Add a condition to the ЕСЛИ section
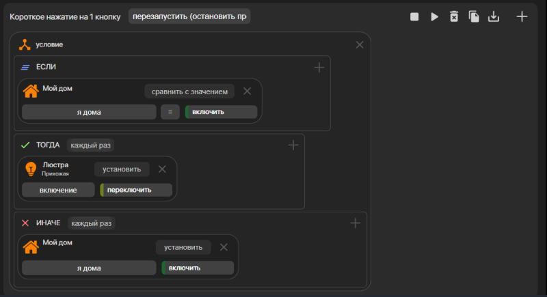547x297 pixels. click(319, 67)
